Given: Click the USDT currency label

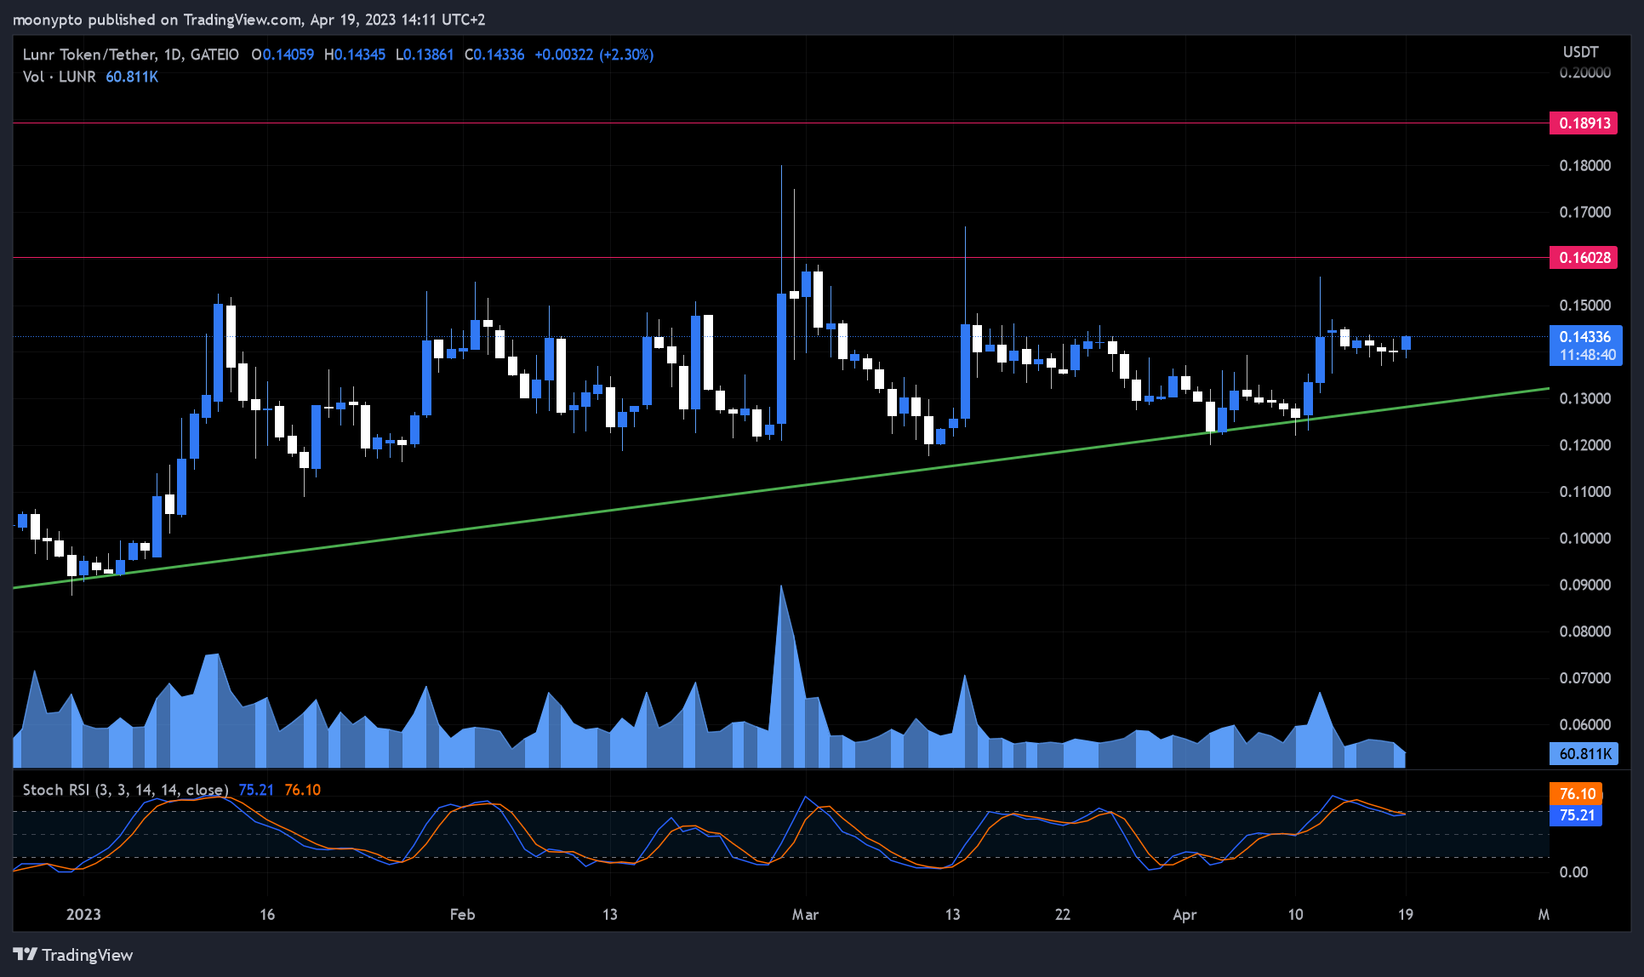Looking at the screenshot, I should (1580, 52).
